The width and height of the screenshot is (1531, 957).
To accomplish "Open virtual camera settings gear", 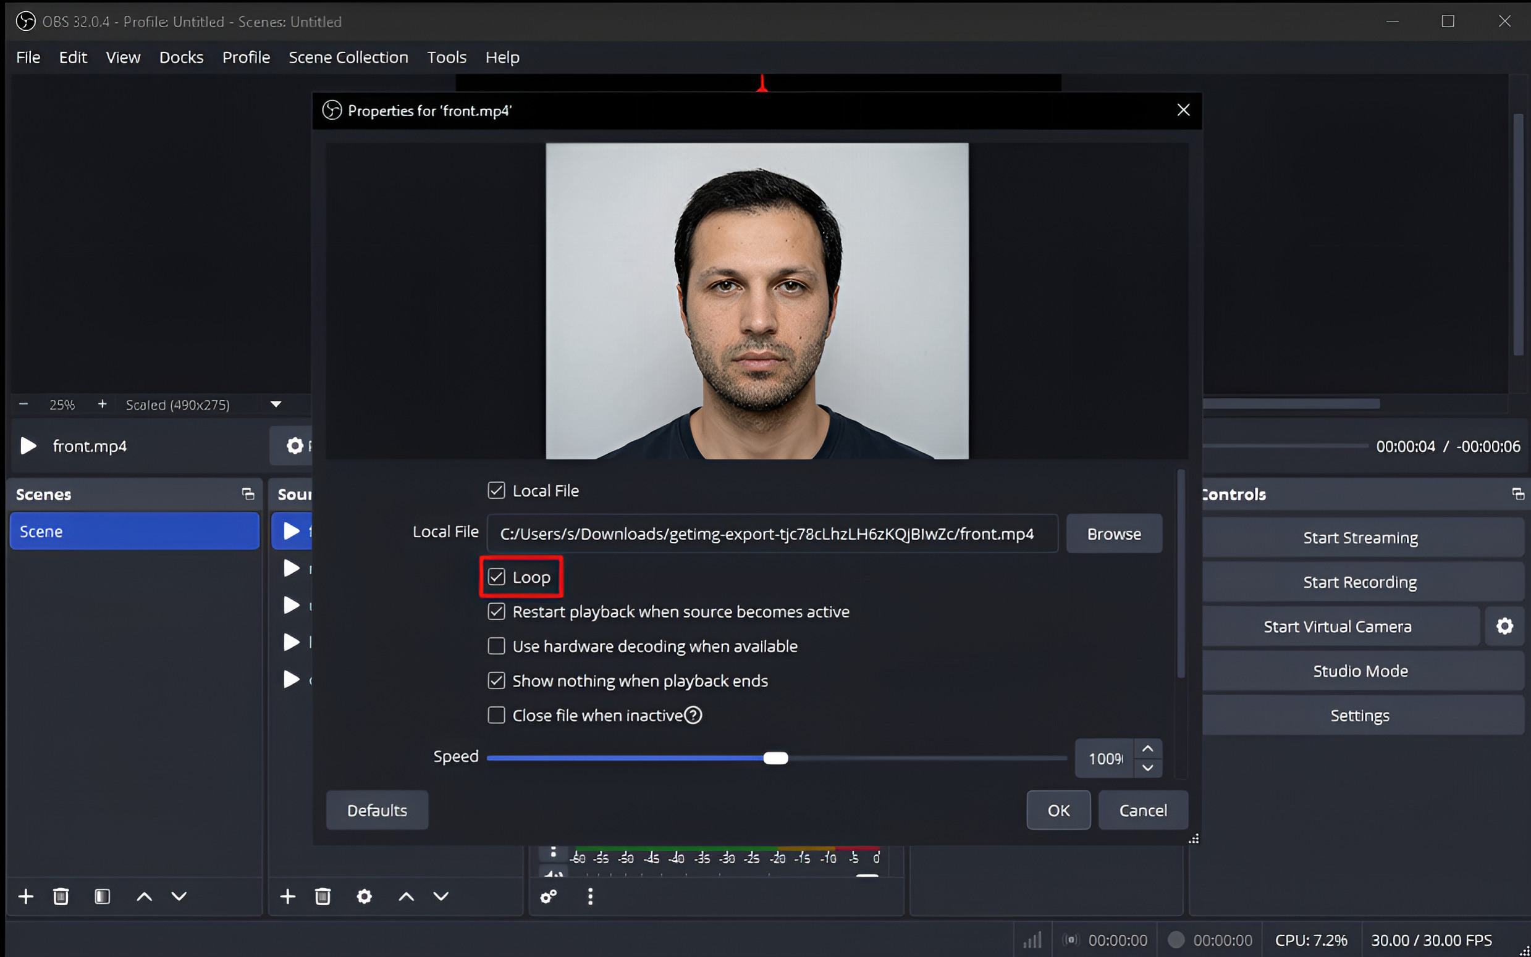I will click(1505, 626).
